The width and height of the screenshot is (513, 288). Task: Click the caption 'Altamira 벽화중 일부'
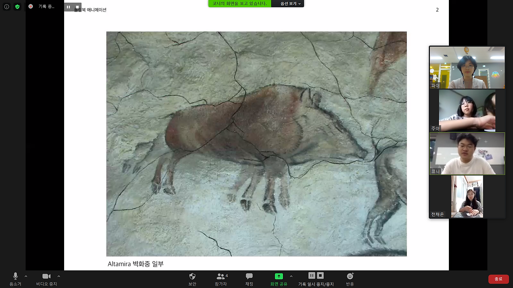click(136, 264)
